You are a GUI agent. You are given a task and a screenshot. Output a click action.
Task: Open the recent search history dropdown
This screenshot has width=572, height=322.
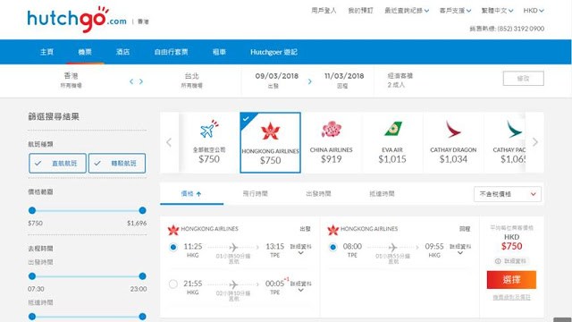[407, 11]
